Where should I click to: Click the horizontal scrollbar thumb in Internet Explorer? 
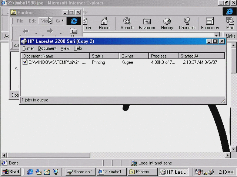[49, 155]
